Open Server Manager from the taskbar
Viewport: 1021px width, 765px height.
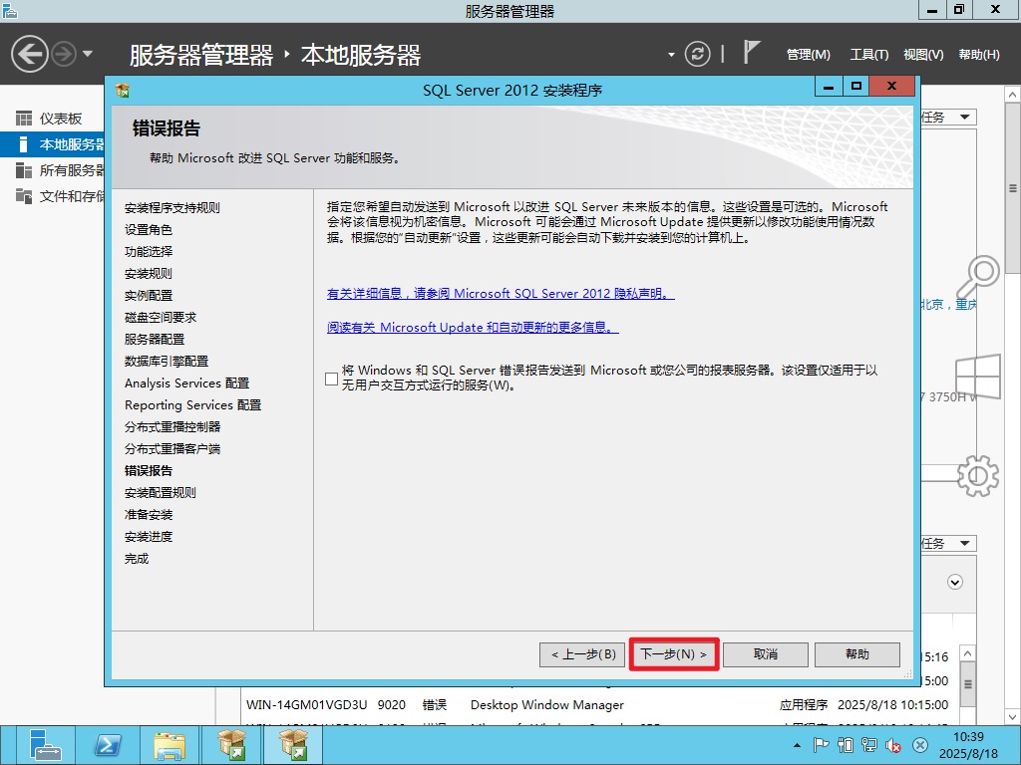[44, 745]
